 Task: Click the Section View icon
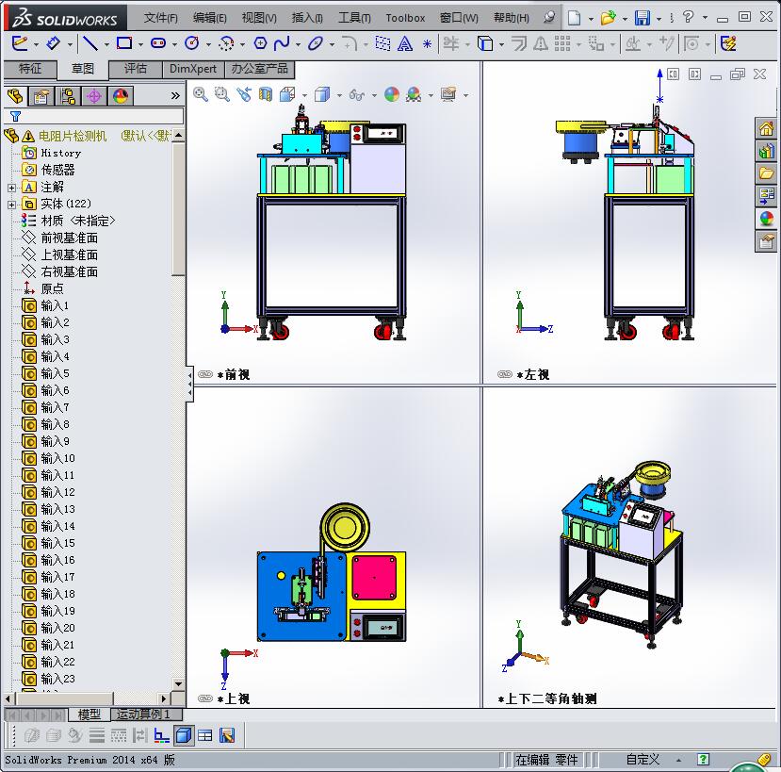266,94
